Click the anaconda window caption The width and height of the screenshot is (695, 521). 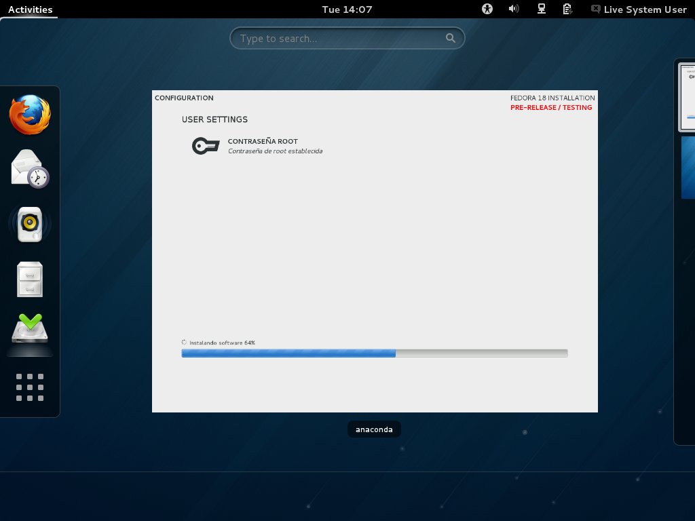[374, 429]
